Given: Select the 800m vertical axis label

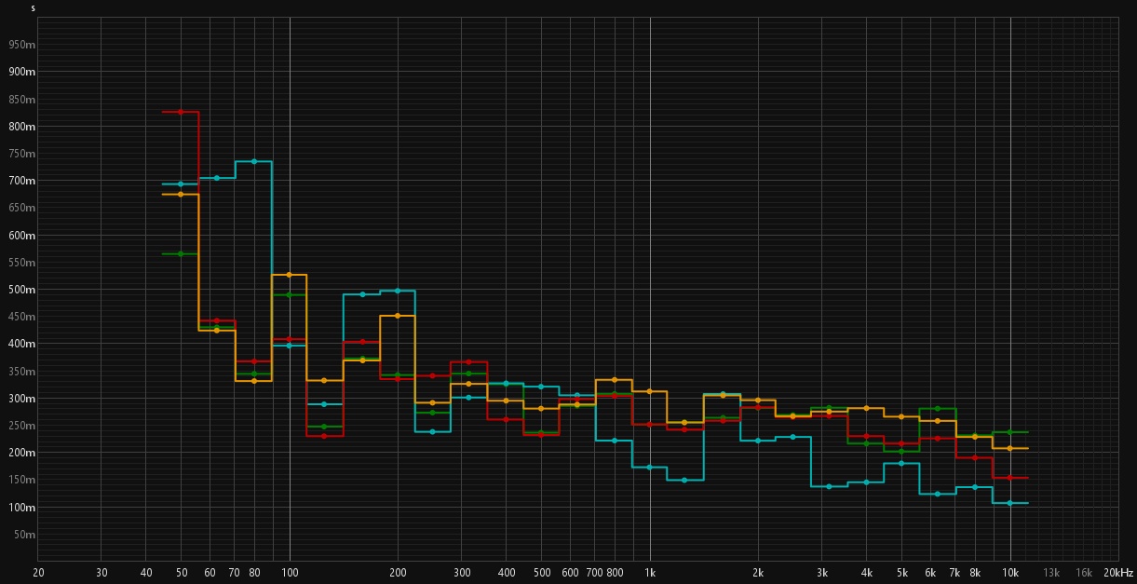Looking at the screenshot, I should click(22, 126).
